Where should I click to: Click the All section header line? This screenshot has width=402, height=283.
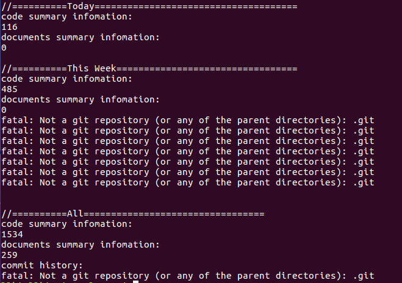[132, 213]
